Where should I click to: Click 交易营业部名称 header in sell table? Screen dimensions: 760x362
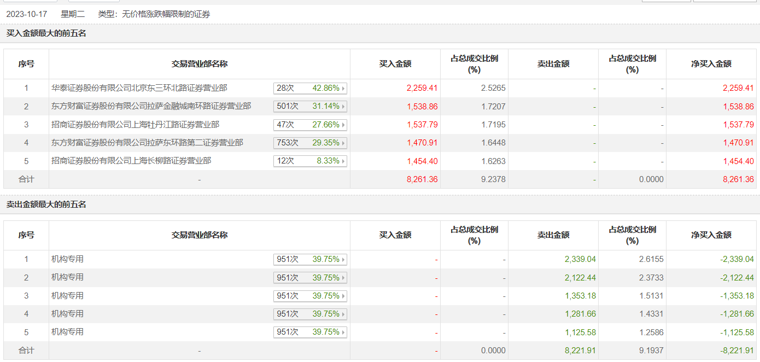[199, 235]
